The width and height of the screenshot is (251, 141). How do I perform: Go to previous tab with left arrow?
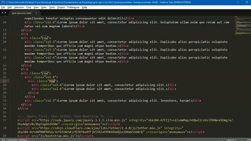click(2, 13)
